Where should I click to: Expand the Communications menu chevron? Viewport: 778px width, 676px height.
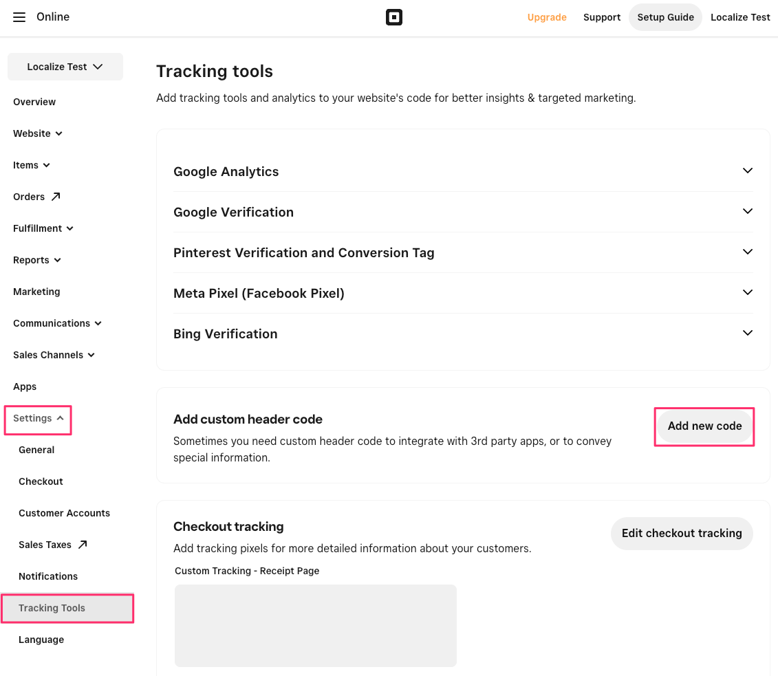click(x=98, y=323)
